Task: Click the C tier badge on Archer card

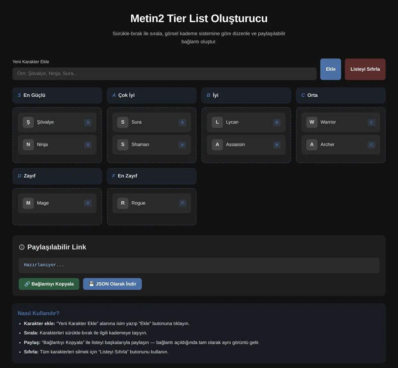Action: click(x=371, y=144)
